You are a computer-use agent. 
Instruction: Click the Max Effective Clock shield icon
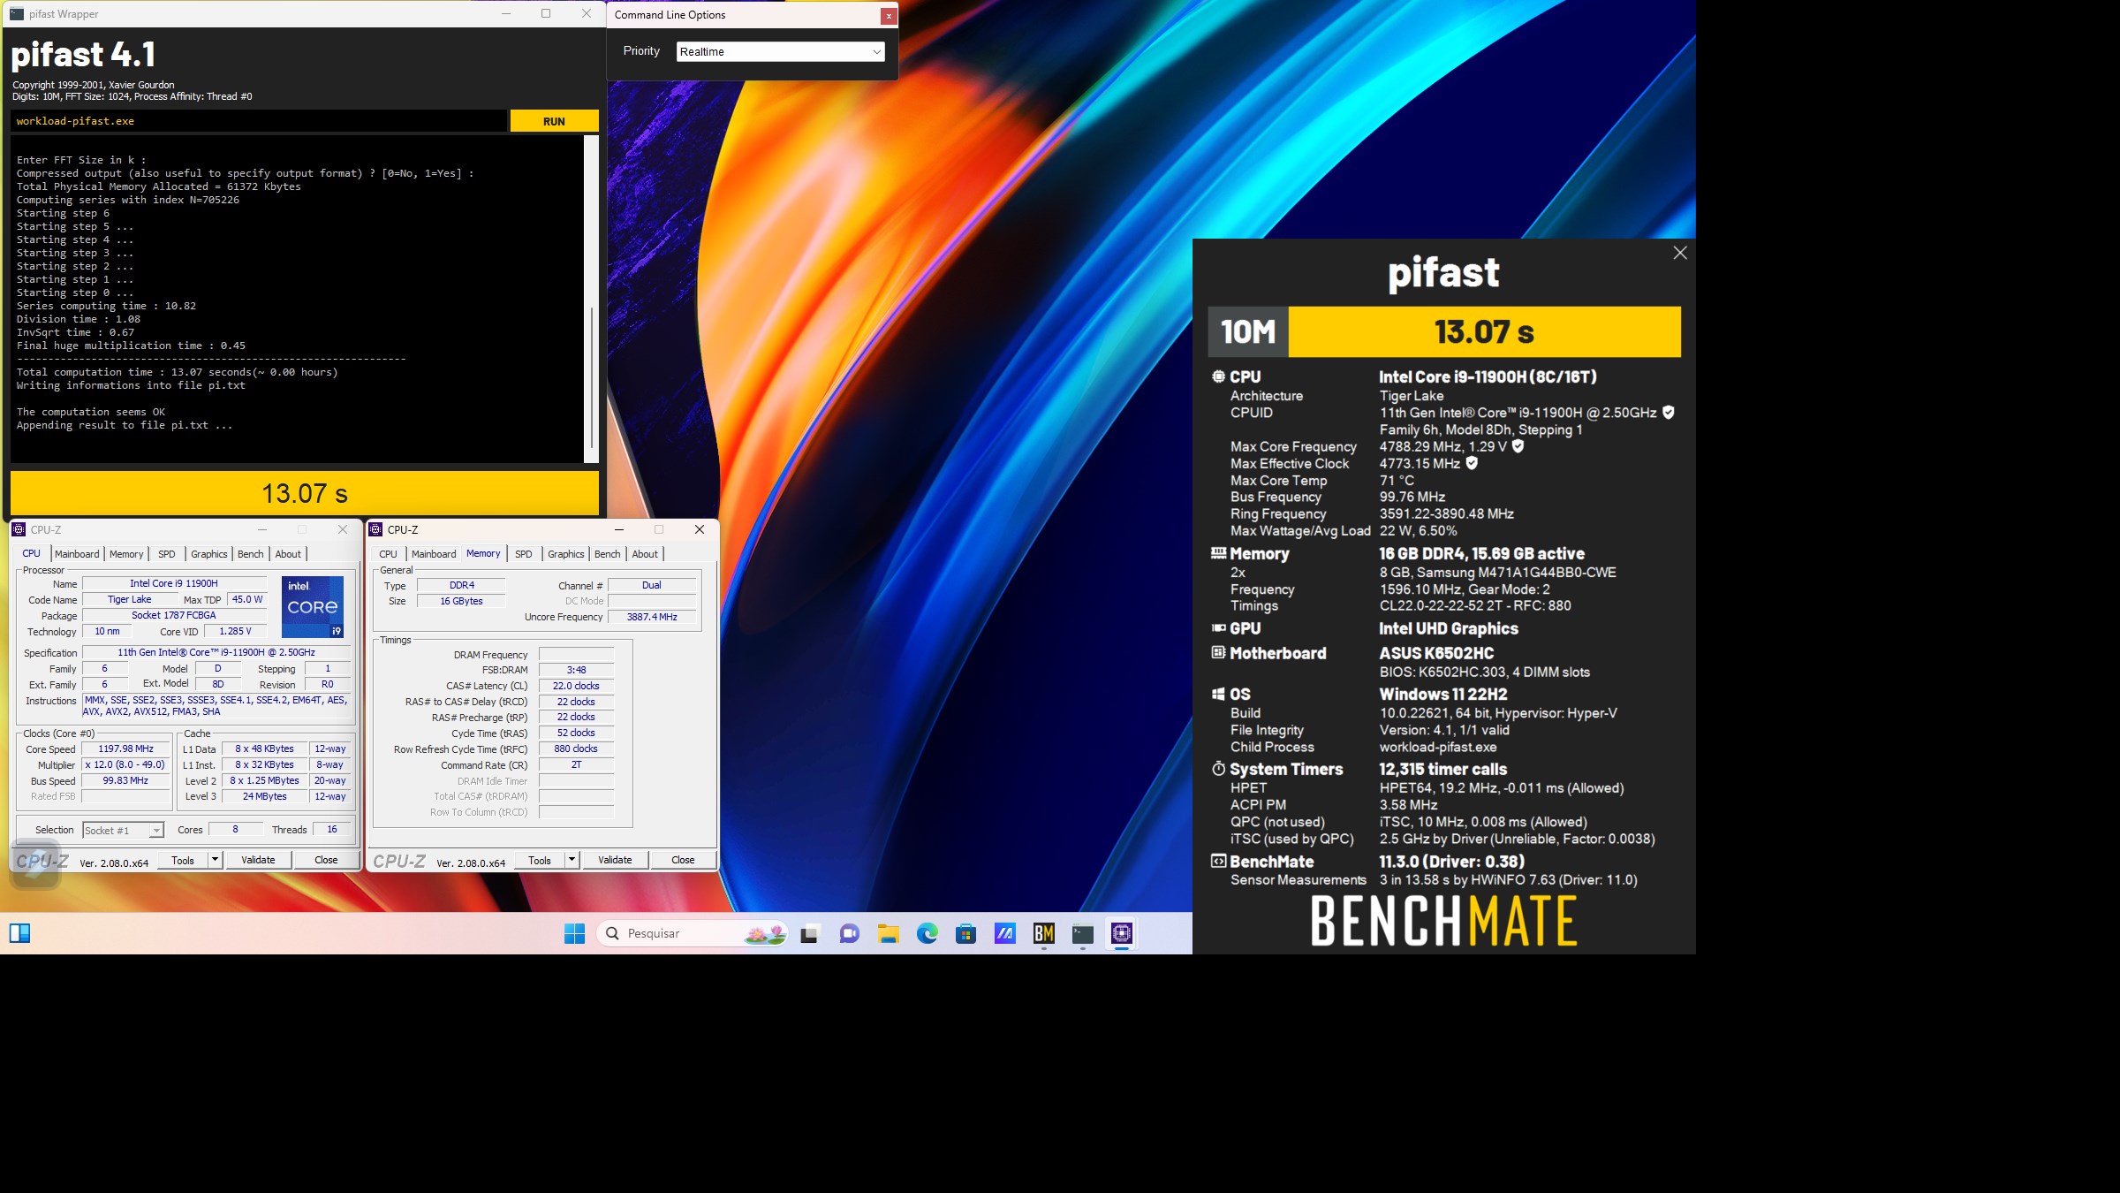coord(1472,463)
